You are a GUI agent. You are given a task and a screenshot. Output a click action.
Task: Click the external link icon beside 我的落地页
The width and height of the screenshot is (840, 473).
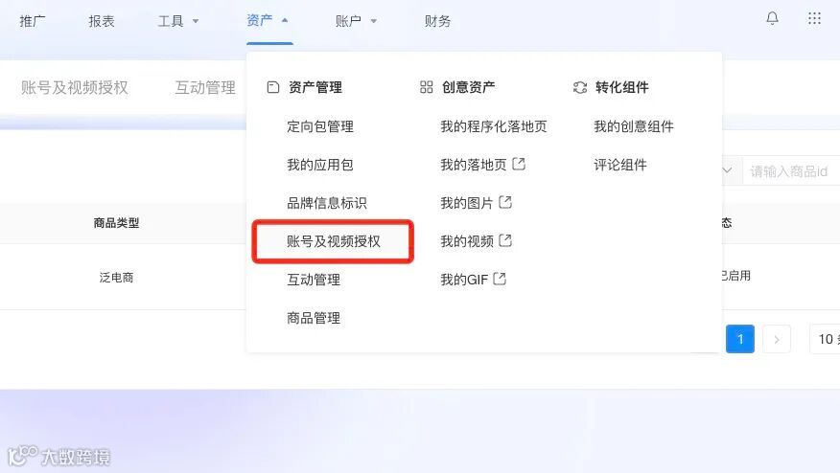click(x=519, y=164)
